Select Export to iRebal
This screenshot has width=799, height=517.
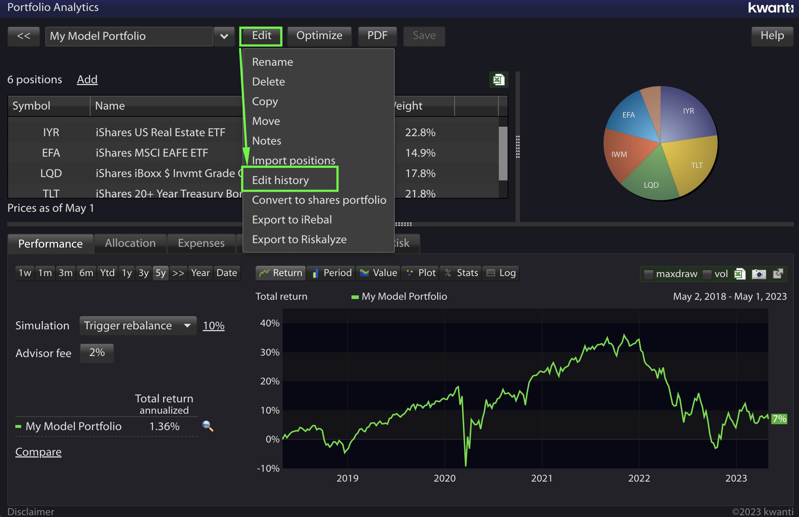318,219
